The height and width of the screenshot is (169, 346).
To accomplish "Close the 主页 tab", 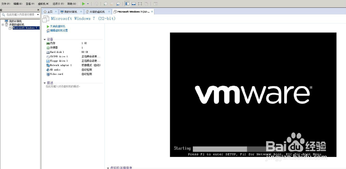I will pyautogui.click(x=56, y=12).
